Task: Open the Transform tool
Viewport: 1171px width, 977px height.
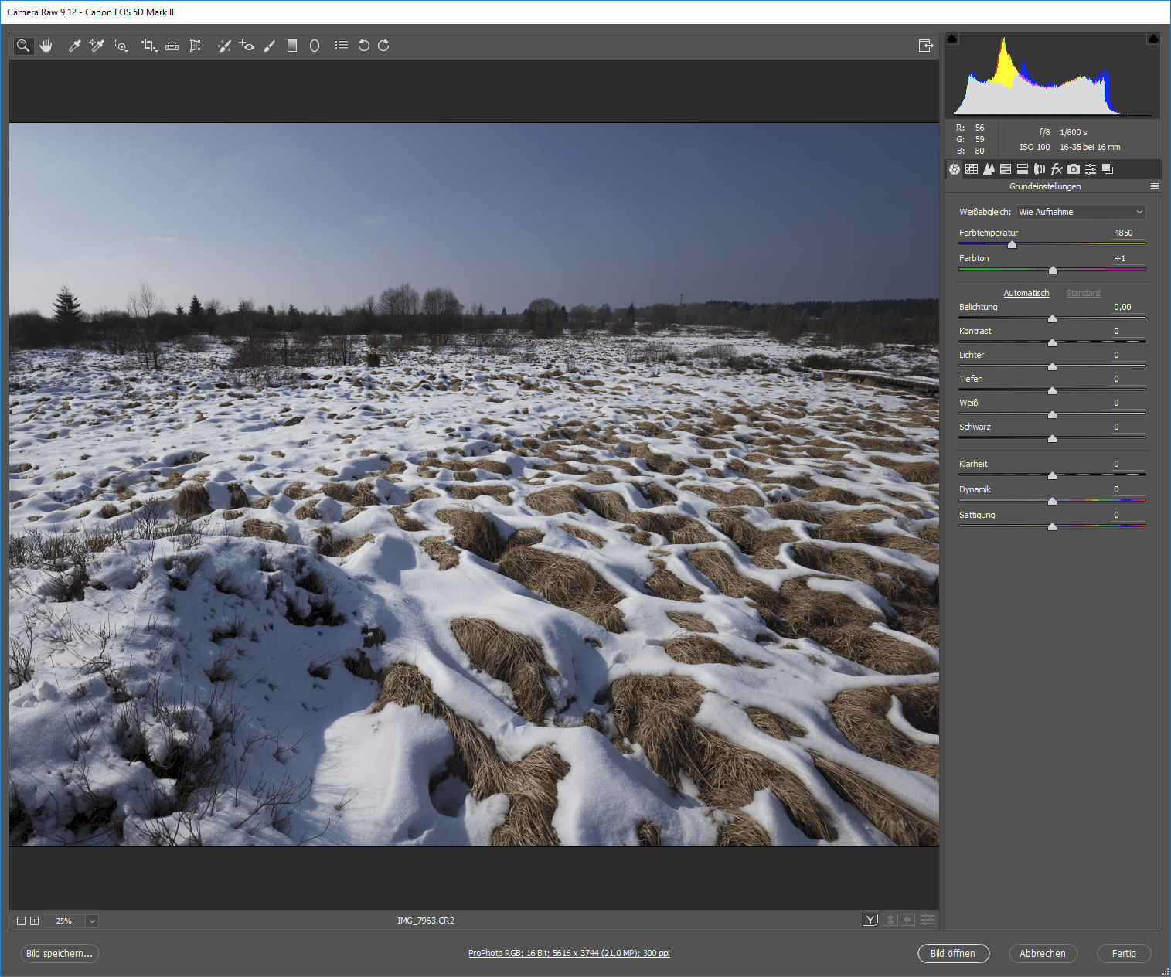Action: [196, 46]
